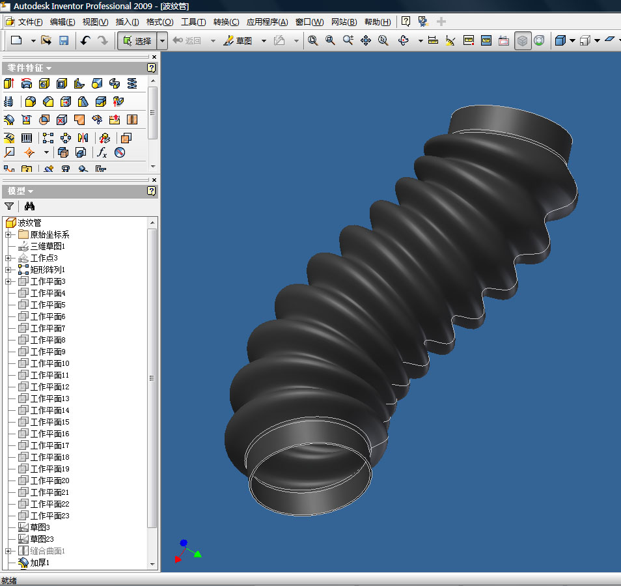Select the Coil feature tool
621x586 pixels.
coord(132,83)
